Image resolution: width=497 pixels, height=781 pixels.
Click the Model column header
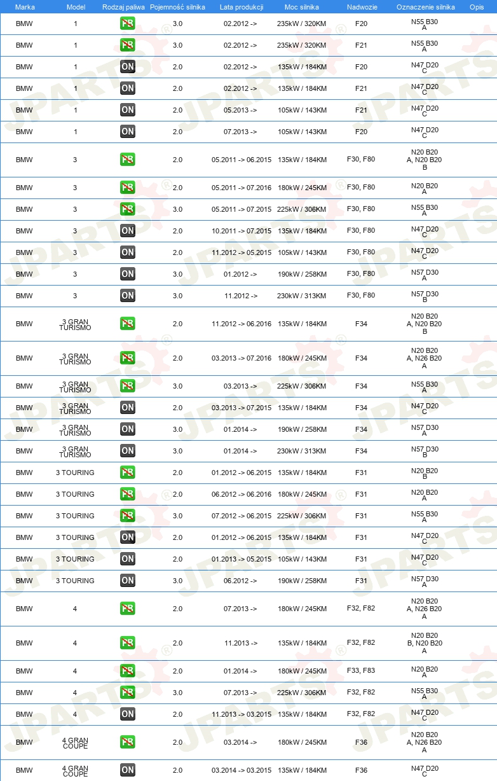[76, 7]
